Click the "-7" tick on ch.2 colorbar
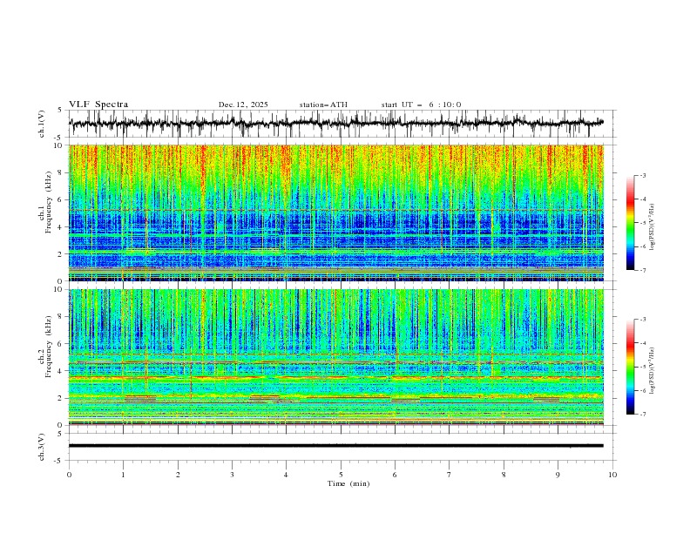This screenshot has width=690, height=533. click(642, 415)
